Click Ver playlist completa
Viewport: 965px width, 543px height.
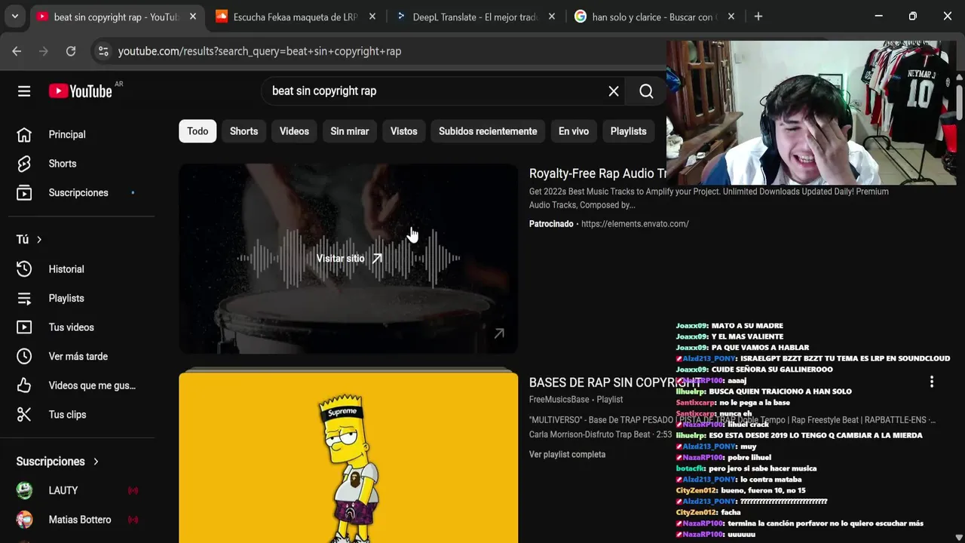pos(567,455)
